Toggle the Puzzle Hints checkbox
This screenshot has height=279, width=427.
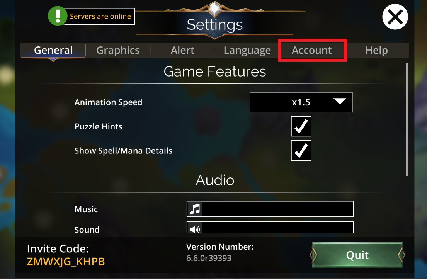pos(301,126)
